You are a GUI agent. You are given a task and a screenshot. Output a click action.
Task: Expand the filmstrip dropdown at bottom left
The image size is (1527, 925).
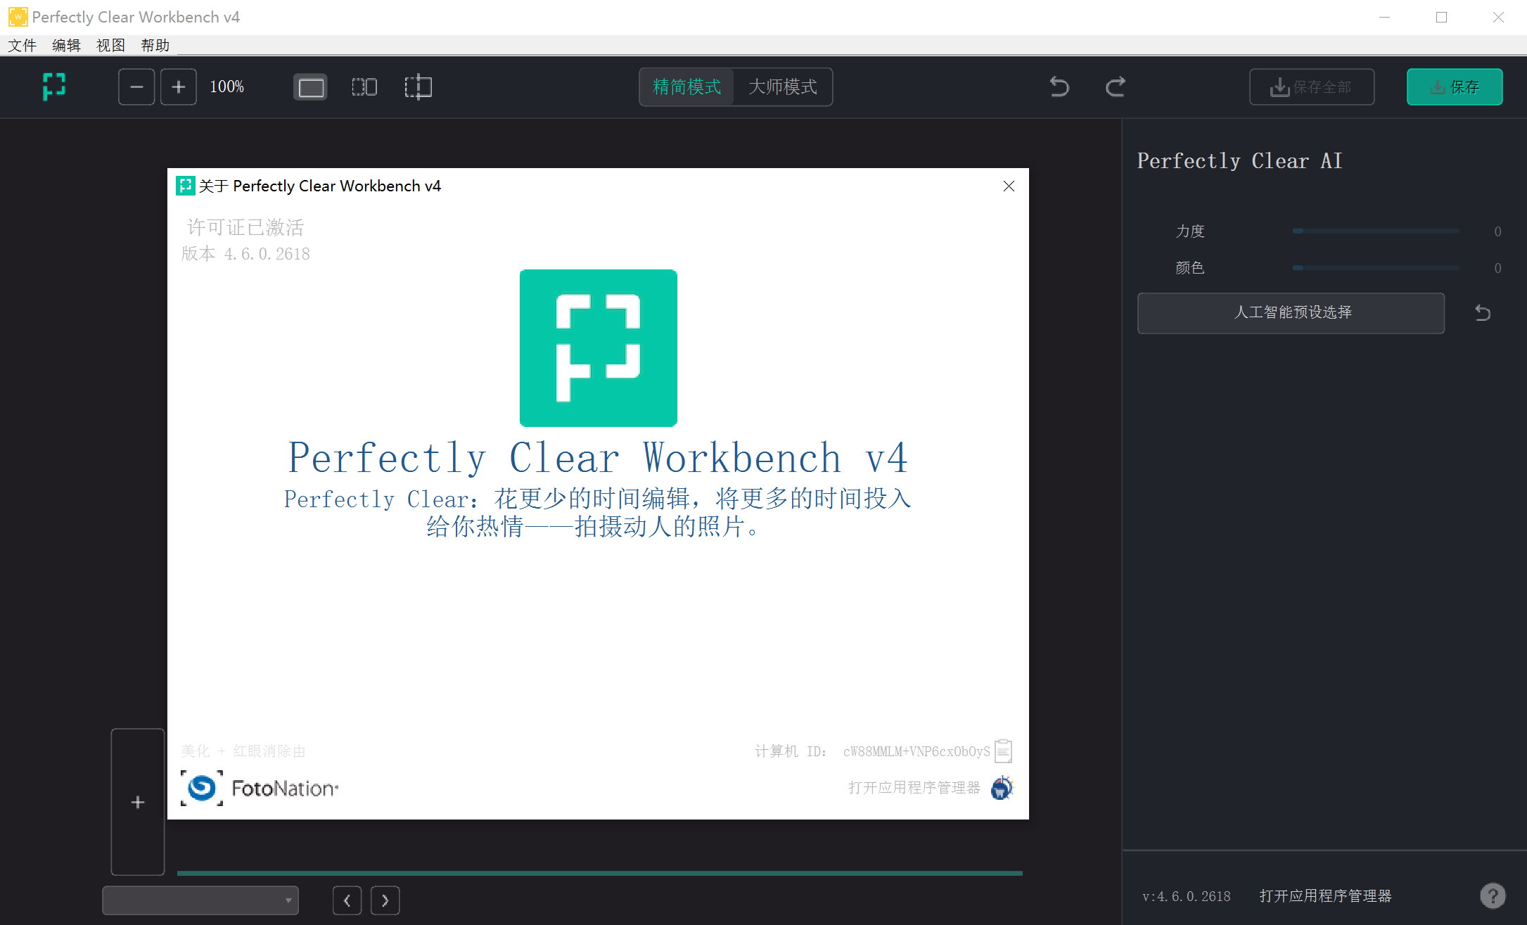point(200,900)
